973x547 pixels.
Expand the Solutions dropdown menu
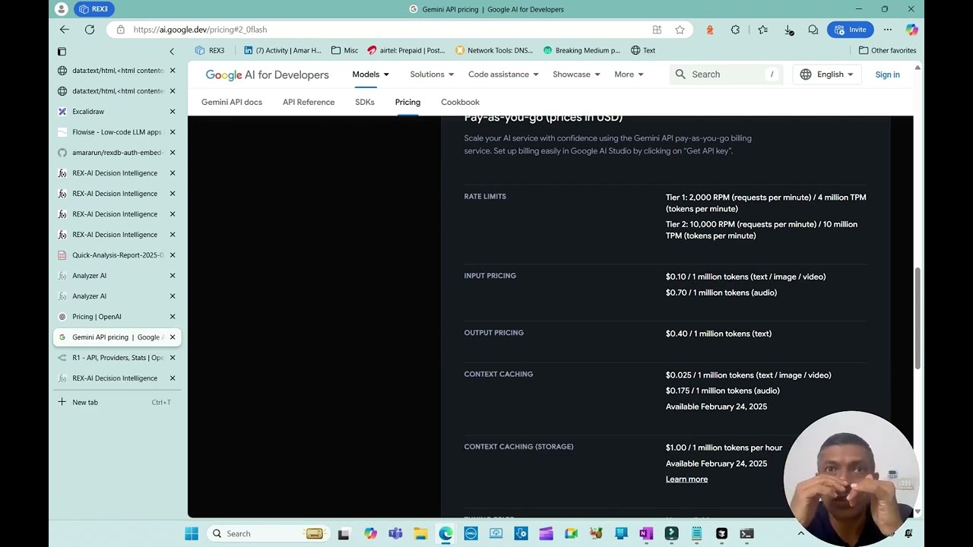click(x=432, y=74)
